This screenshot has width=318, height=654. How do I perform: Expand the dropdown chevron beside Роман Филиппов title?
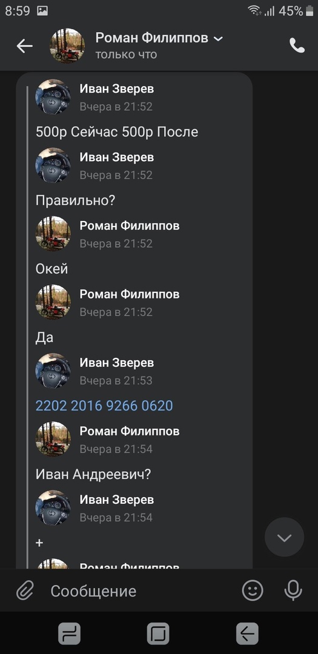tap(218, 39)
